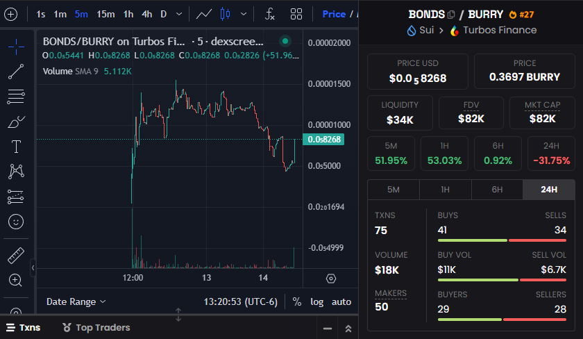This screenshot has height=339, width=583.
Task: Open the Txns tab
Action: point(24,327)
